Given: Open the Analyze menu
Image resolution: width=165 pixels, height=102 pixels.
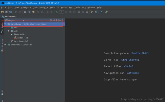Looking at the screenshot, I should pyautogui.click(x=44, y=8).
